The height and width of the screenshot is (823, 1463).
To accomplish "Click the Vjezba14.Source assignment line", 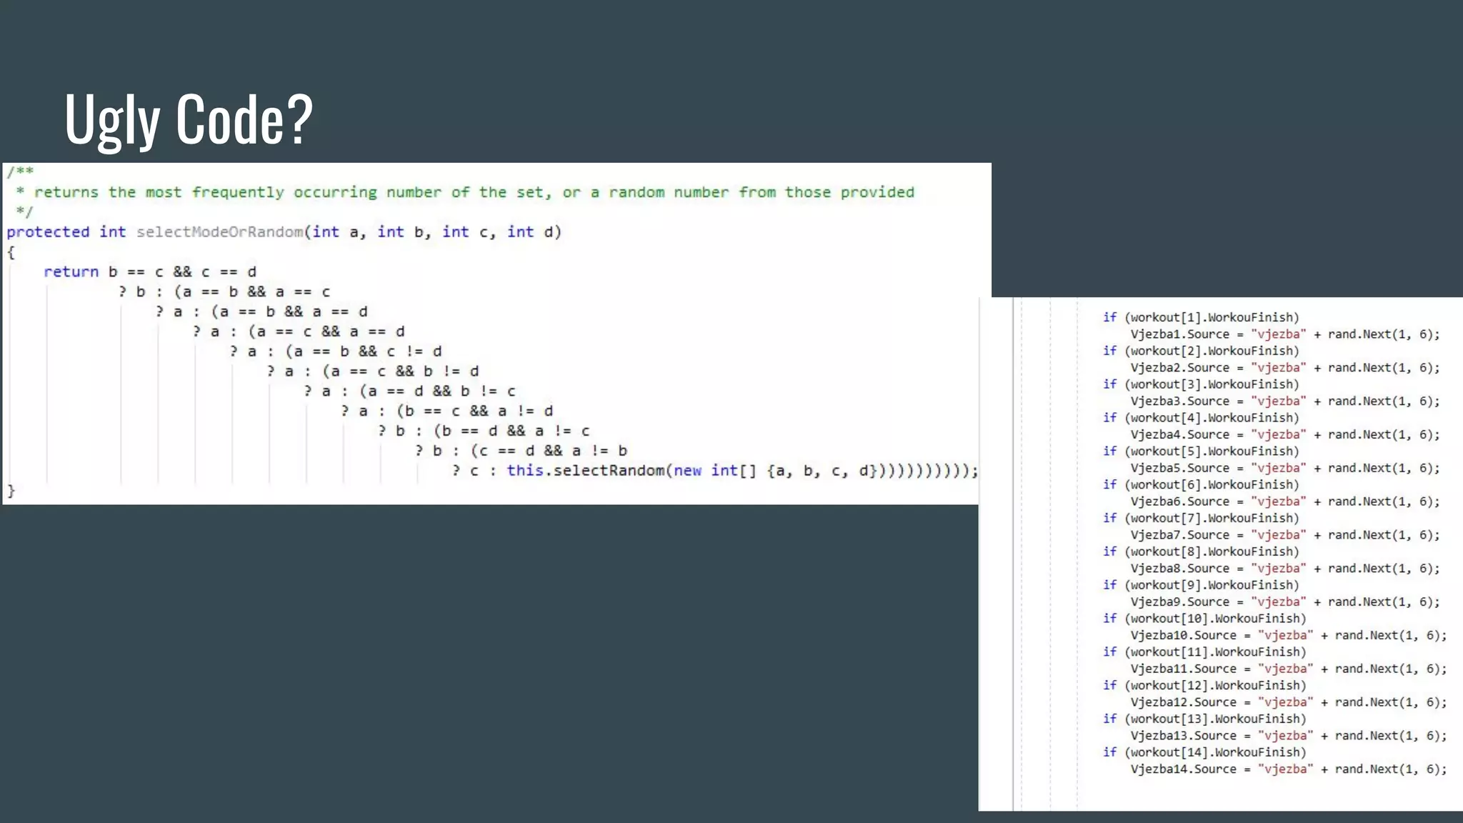I will 1288,769.
